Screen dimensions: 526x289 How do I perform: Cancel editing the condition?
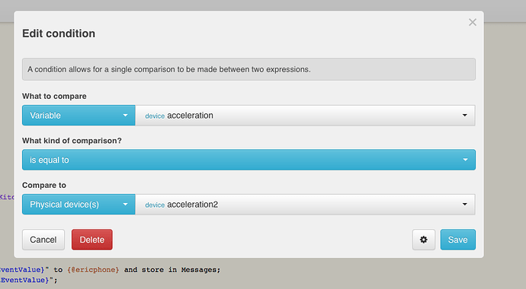coord(43,240)
